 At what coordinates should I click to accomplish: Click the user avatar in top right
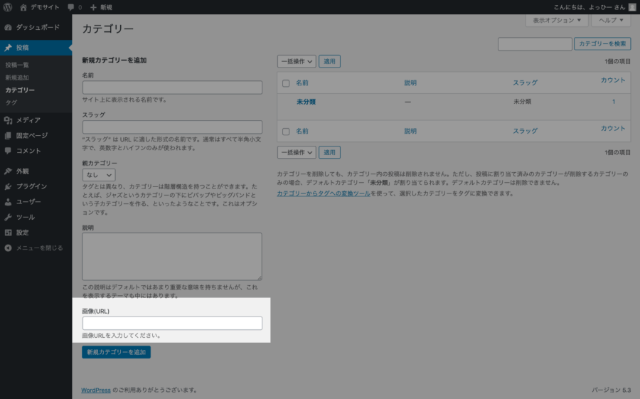632,6
